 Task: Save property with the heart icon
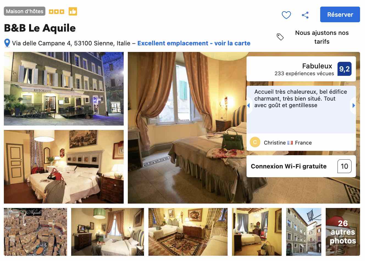(x=286, y=15)
